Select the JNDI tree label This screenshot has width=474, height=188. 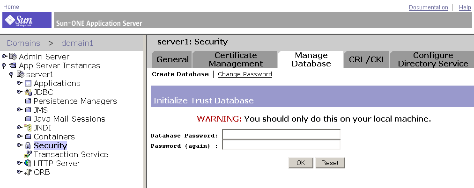(x=42, y=128)
